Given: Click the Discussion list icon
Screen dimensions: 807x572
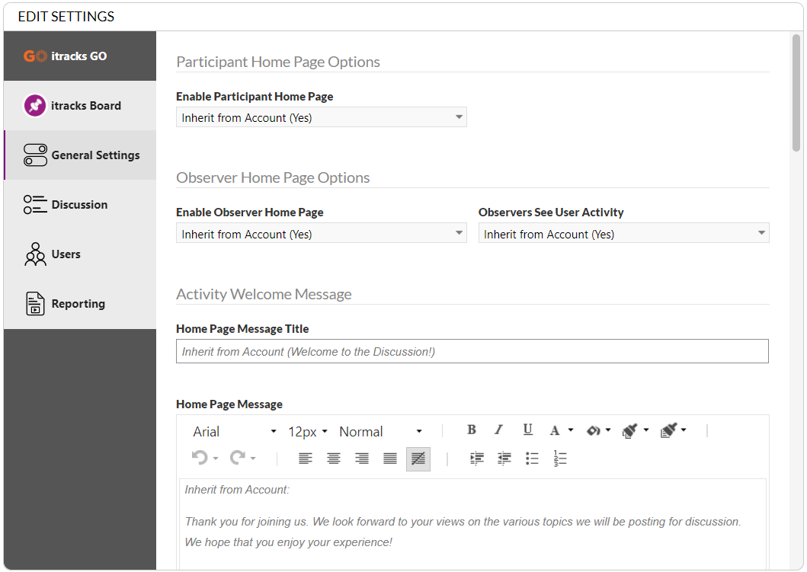Looking at the screenshot, I should click(x=35, y=204).
